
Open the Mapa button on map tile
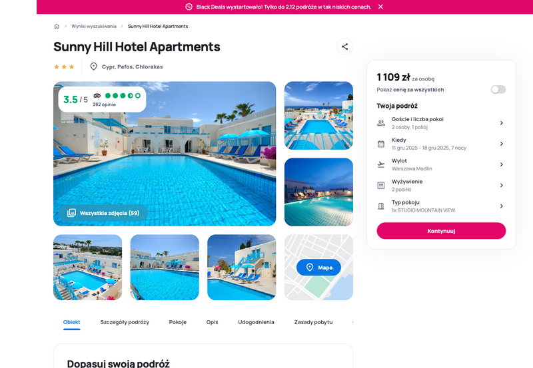pos(319,268)
